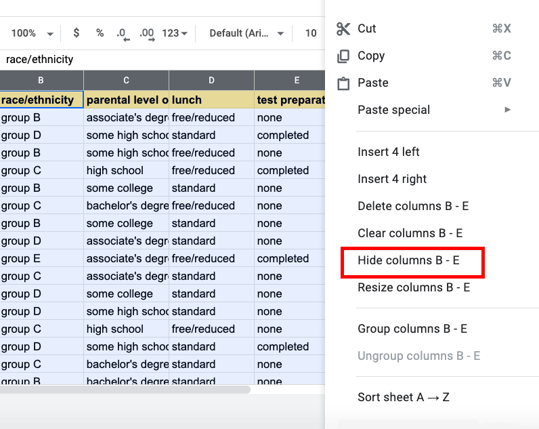Open the 123 number format dropdown

coord(175,33)
